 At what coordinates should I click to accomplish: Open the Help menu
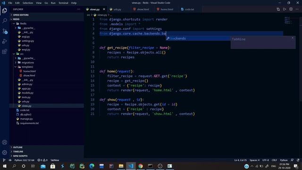[x=74, y=3]
